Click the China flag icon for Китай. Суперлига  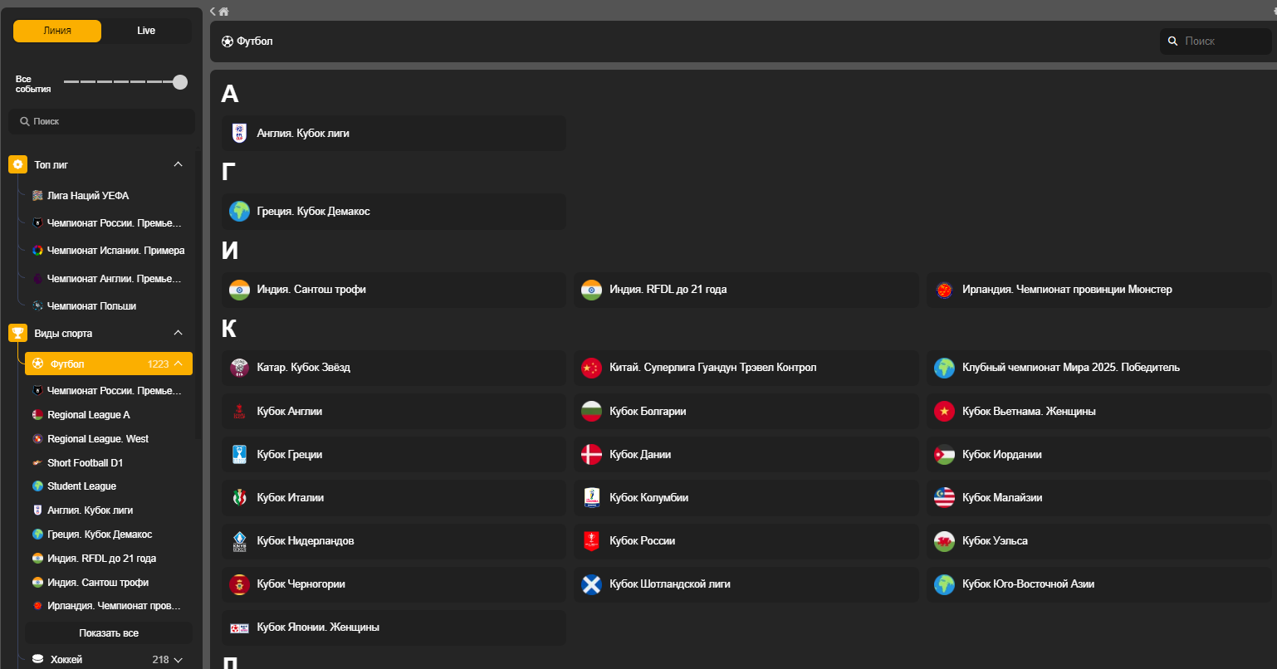(x=591, y=368)
